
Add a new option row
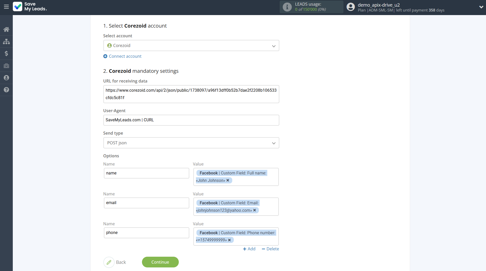(x=249, y=249)
